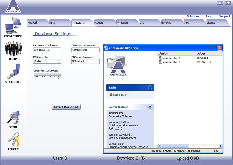Click the session list scroll left arrow
Image resolution: width=233 pixels, height=165 pixels.
[159, 146]
